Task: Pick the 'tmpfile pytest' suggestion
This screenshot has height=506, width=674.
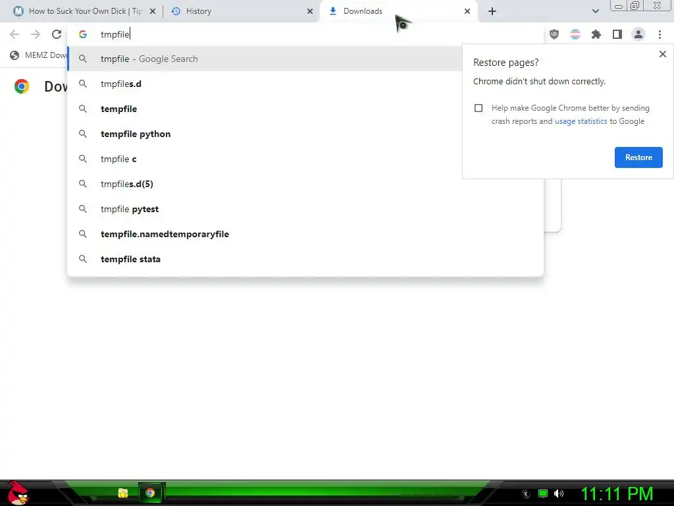Action: point(305,209)
